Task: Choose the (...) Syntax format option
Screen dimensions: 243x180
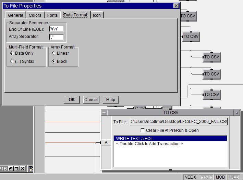Action: 12,61
